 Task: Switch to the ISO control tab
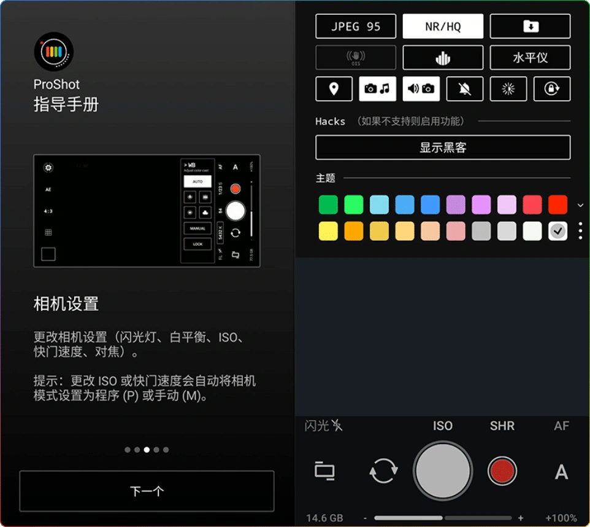(443, 426)
